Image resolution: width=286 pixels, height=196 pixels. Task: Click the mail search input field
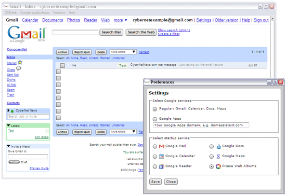pos(75,32)
